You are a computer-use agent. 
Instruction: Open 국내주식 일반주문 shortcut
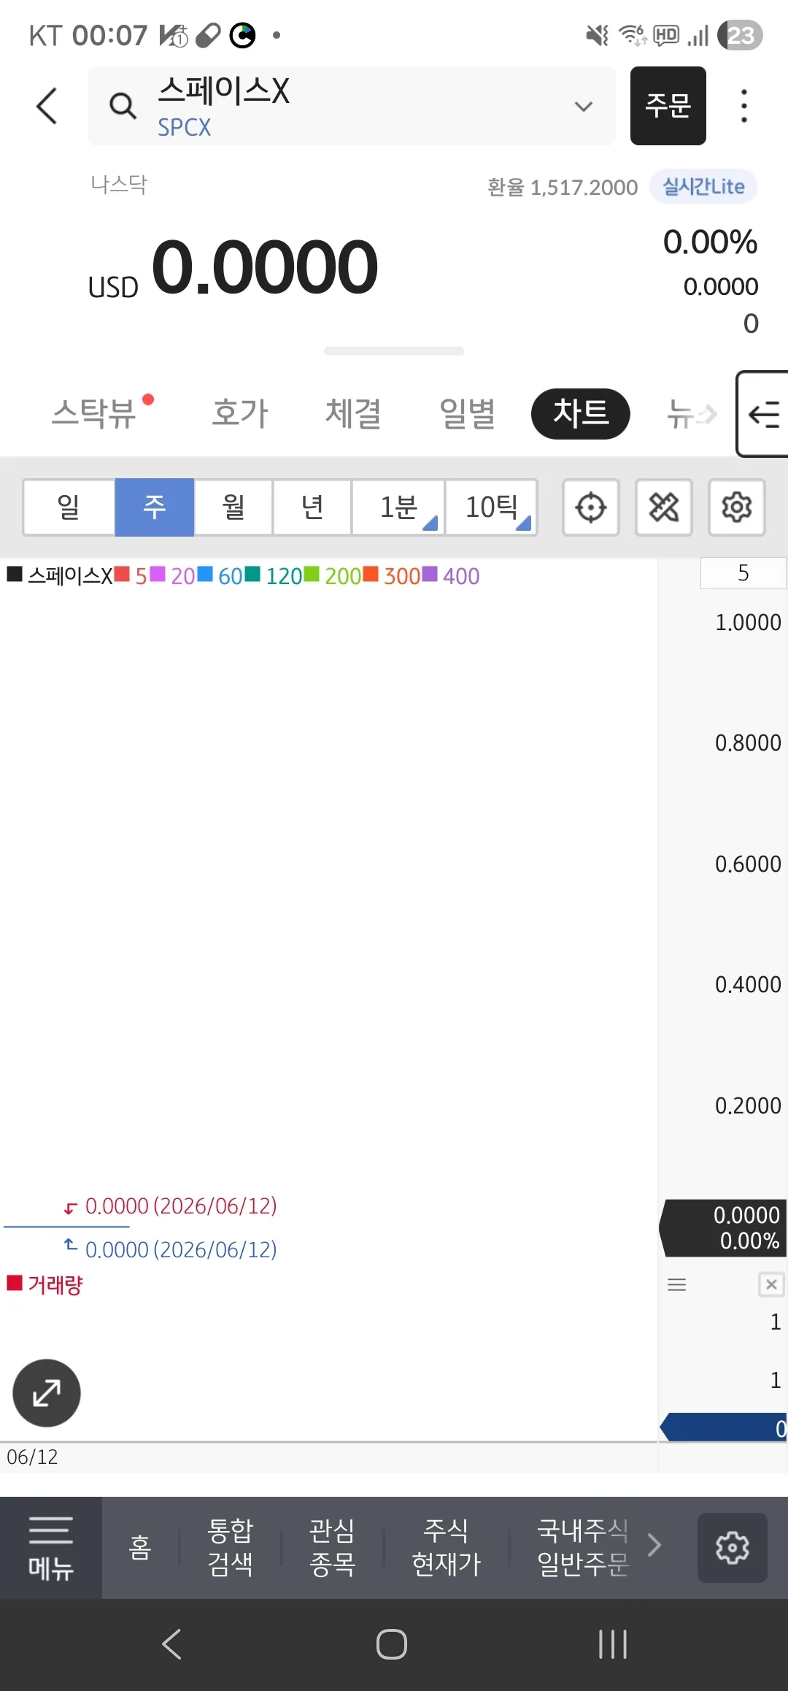[x=583, y=1547]
